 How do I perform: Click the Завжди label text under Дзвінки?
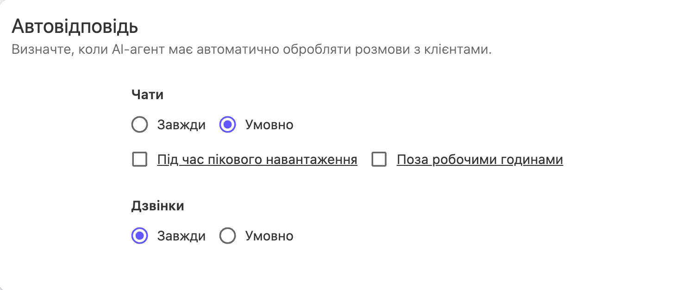[x=181, y=236]
